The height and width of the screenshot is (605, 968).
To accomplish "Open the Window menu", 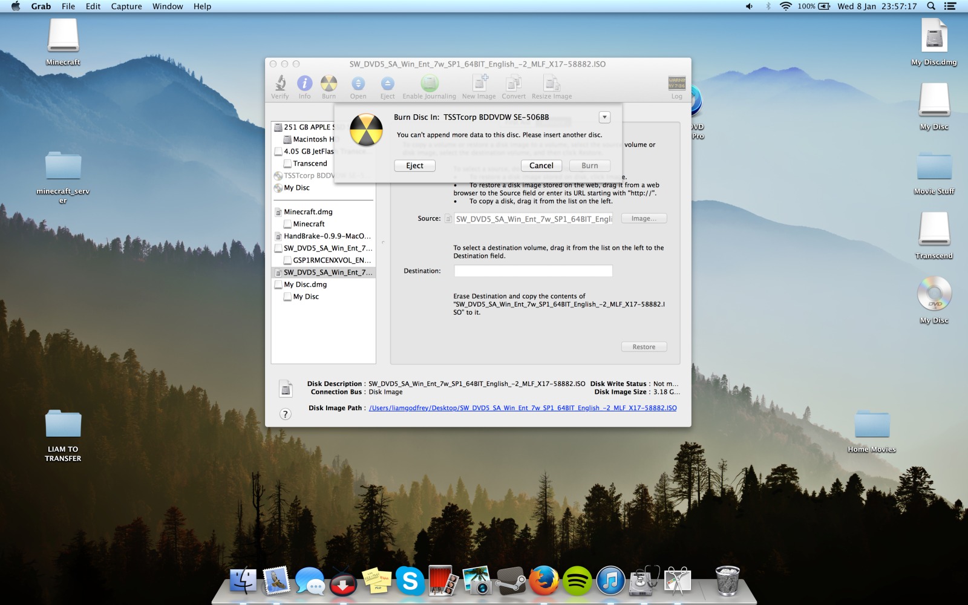I will coord(168,6).
